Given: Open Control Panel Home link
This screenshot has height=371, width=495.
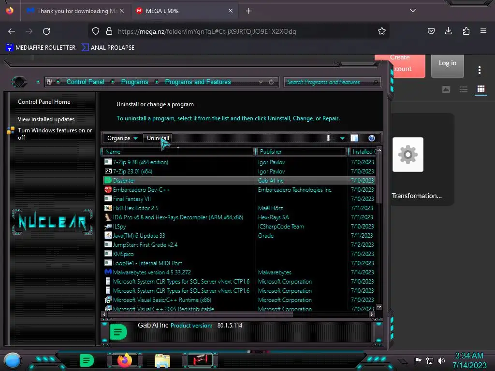Looking at the screenshot, I should (44, 102).
